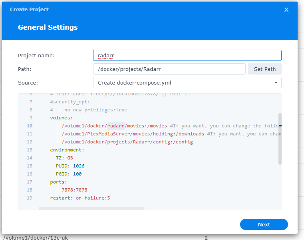Click the Project name field containing radarr
The width and height of the screenshot is (304, 240).
click(x=187, y=55)
